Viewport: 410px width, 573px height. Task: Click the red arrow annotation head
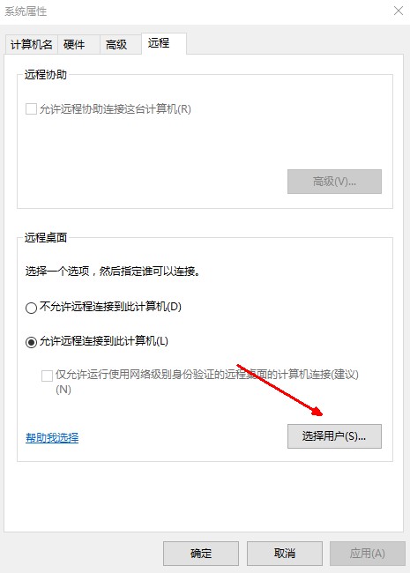pyautogui.click(x=317, y=411)
